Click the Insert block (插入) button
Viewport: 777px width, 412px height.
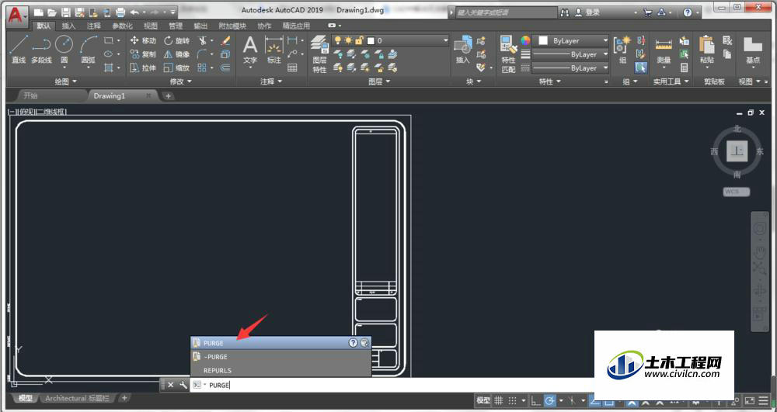coord(462,50)
